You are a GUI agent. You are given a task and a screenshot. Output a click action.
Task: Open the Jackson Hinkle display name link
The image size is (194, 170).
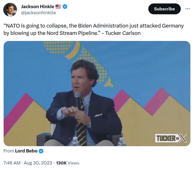click(37, 7)
